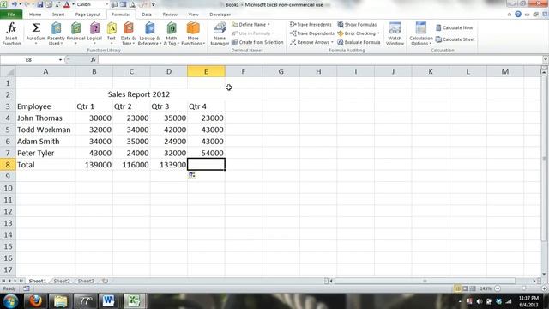The image size is (549, 309).
Task: Switch to the Developer tab
Action: (220, 15)
